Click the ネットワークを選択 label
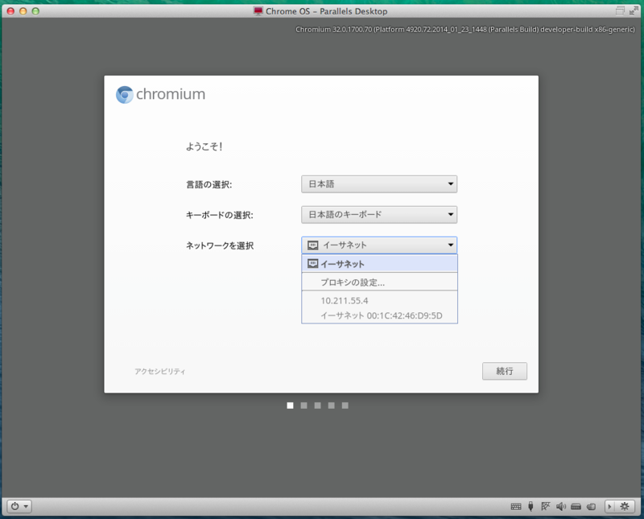 click(220, 245)
